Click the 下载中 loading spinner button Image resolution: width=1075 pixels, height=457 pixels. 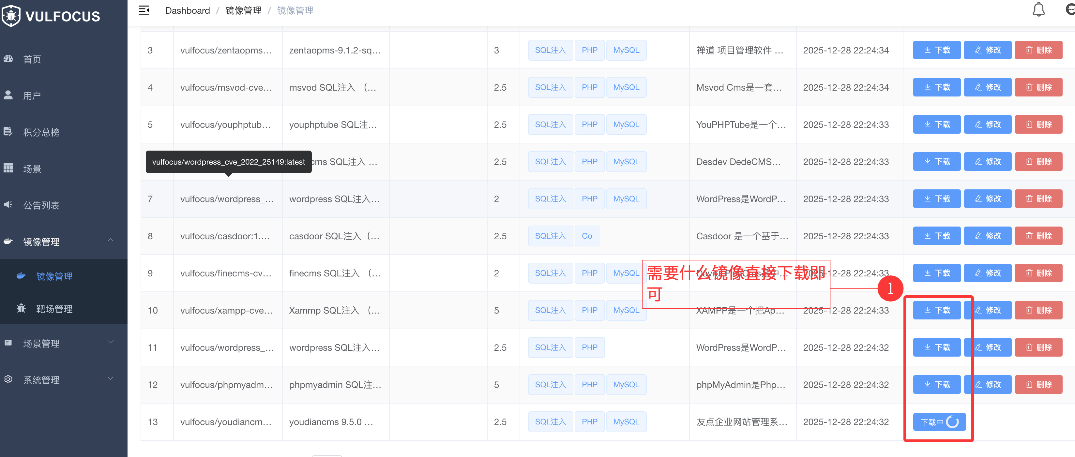click(x=939, y=422)
